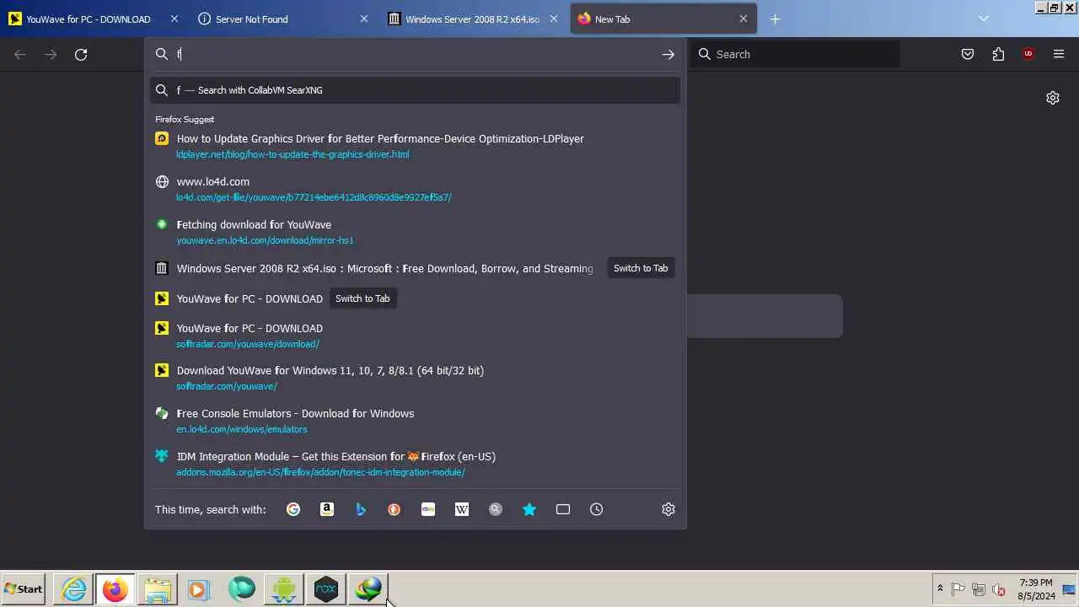Search with Google engine icon
This screenshot has height=607, width=1079.
tap(293, 509)
